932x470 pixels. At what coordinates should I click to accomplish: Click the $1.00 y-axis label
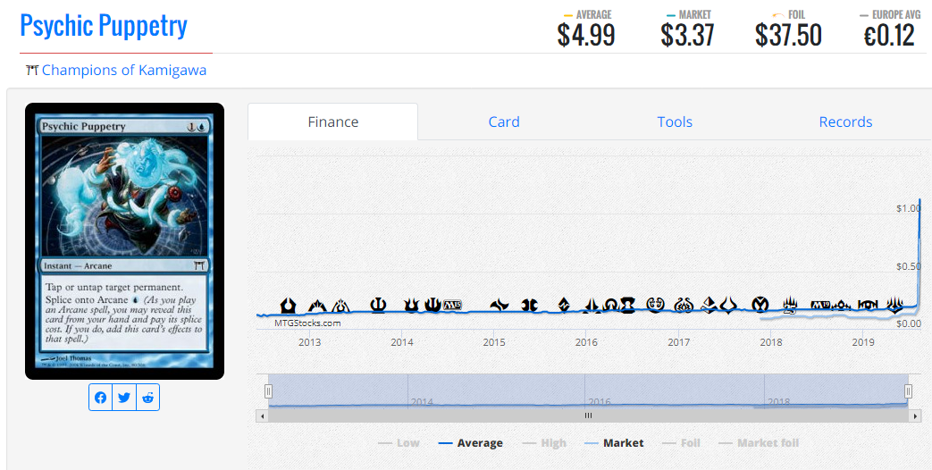[908, 208]
